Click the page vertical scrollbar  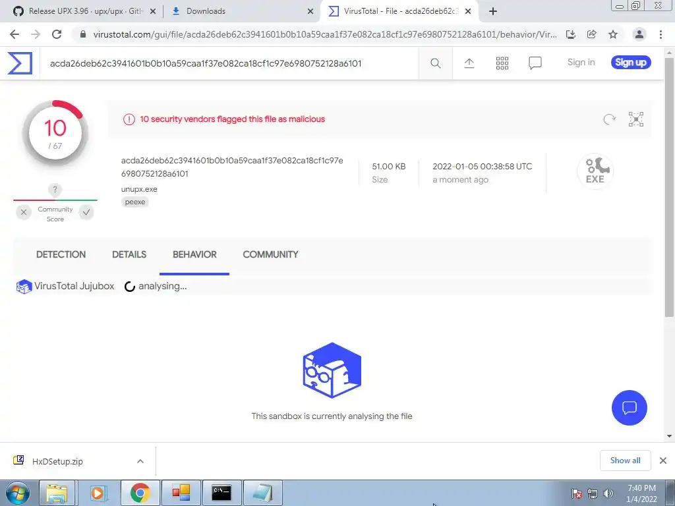click(669, 188)
